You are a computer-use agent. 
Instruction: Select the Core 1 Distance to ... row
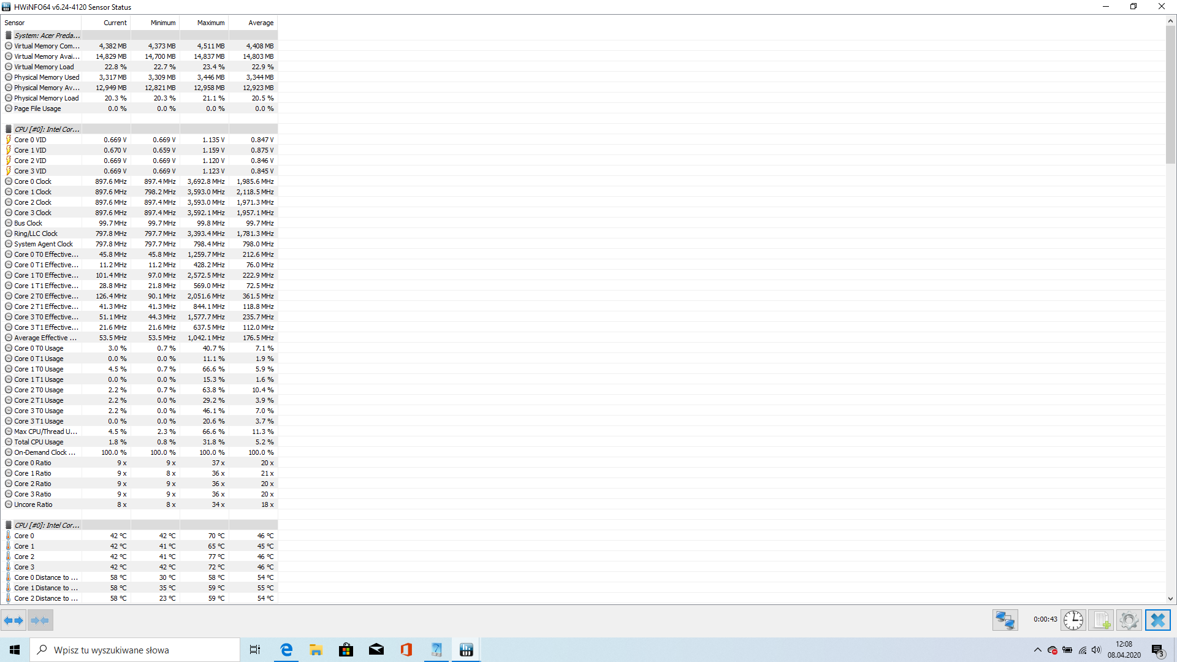140,588
